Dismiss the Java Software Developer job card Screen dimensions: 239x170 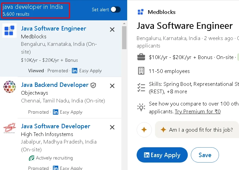112,127
